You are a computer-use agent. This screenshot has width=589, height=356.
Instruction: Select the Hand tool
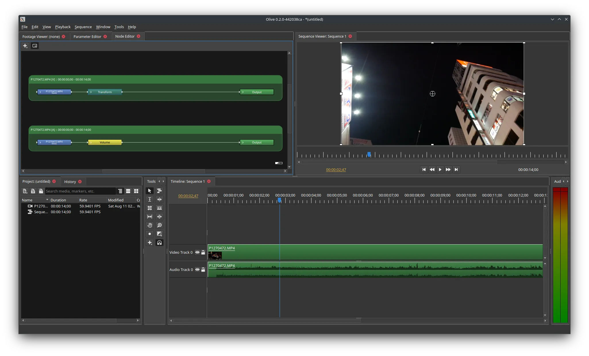149,225
